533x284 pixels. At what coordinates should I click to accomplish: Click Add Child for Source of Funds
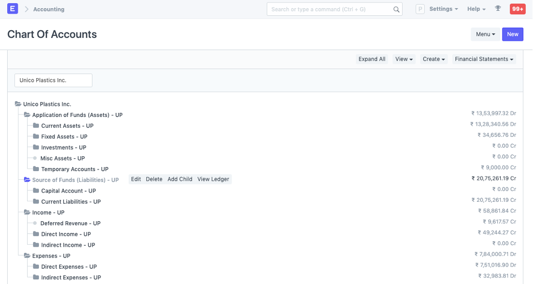[x=180, y=179]
